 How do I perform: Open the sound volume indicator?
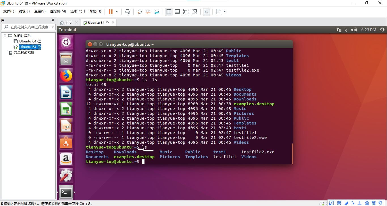coord(354,30)
